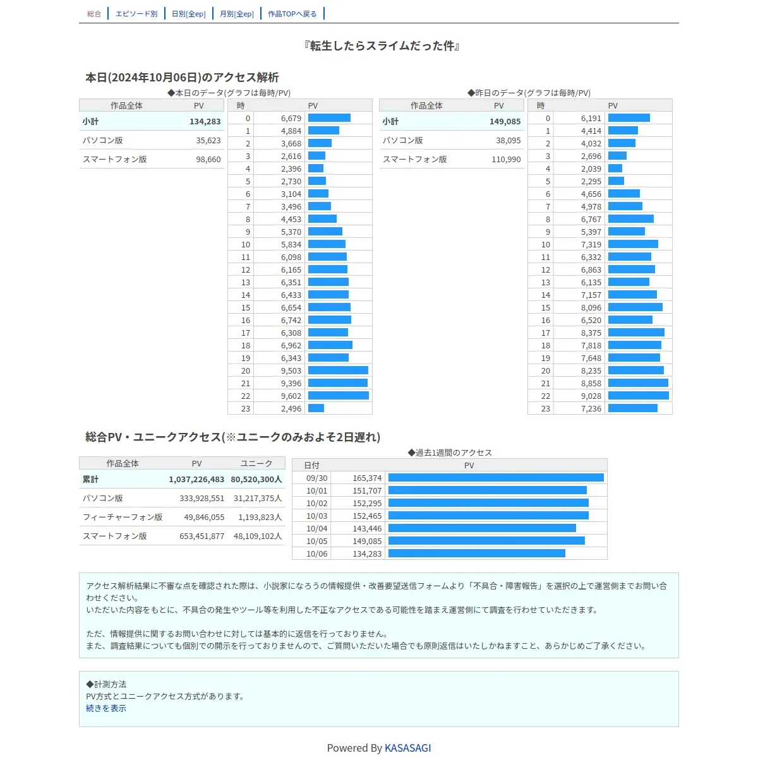Select フィーチャーフォン版 unique 1,193,823人
Screen dimensions: 758x758
point(260,517)
